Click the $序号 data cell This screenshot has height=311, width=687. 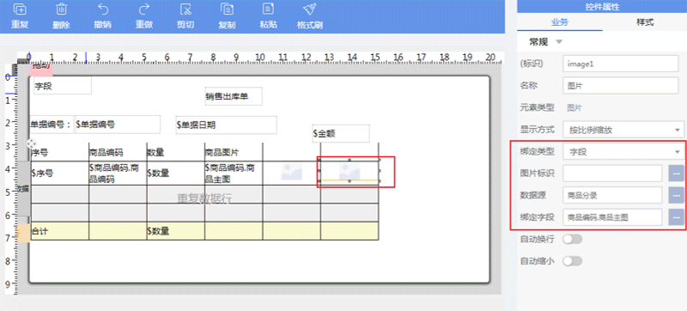click(x=59, y=173)
